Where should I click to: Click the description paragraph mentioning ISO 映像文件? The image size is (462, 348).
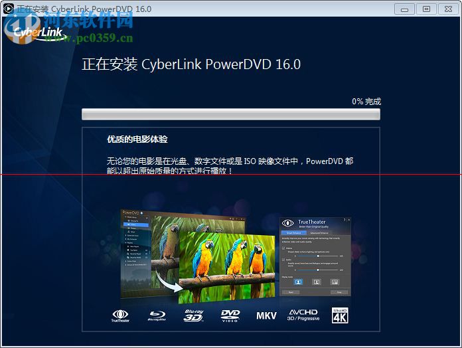tap(230, 166)
